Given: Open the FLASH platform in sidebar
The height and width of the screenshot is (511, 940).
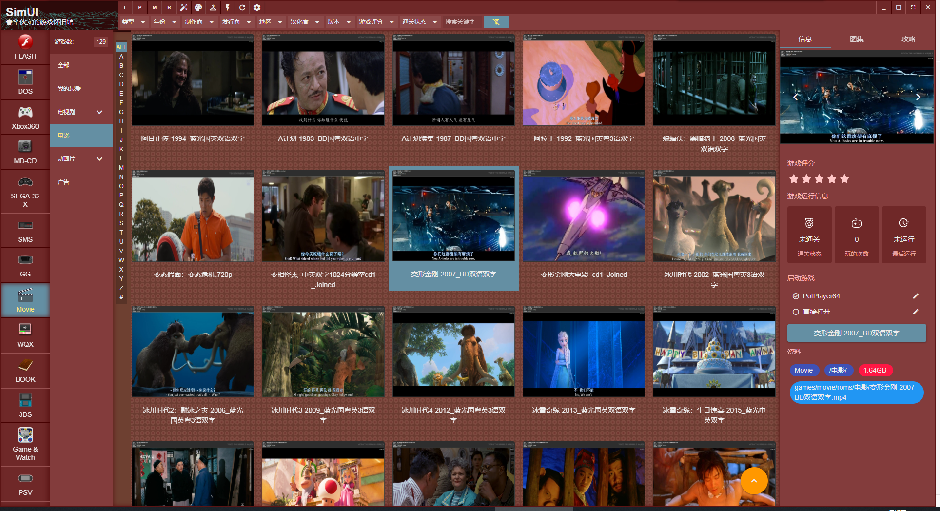Looking at the screenshot, I should click(25, 47).
